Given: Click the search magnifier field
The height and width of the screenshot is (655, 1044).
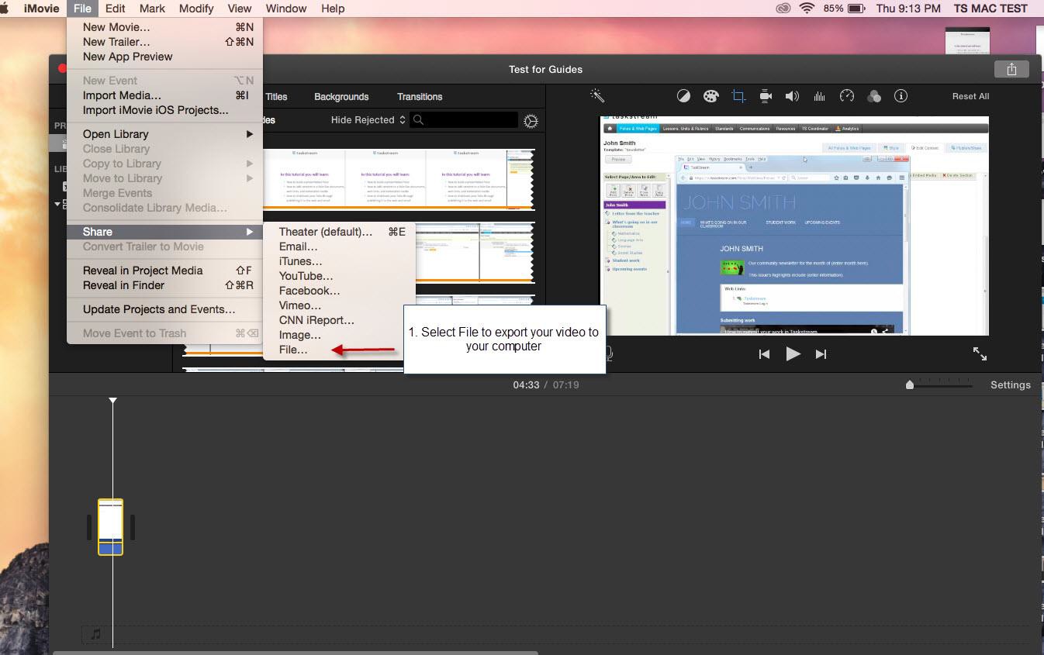Looking at the screenshot, I should [x=464, y=120].
